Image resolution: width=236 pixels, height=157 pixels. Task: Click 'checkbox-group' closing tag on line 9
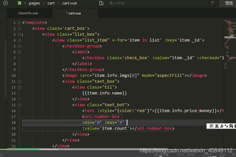tap(85, 70)
